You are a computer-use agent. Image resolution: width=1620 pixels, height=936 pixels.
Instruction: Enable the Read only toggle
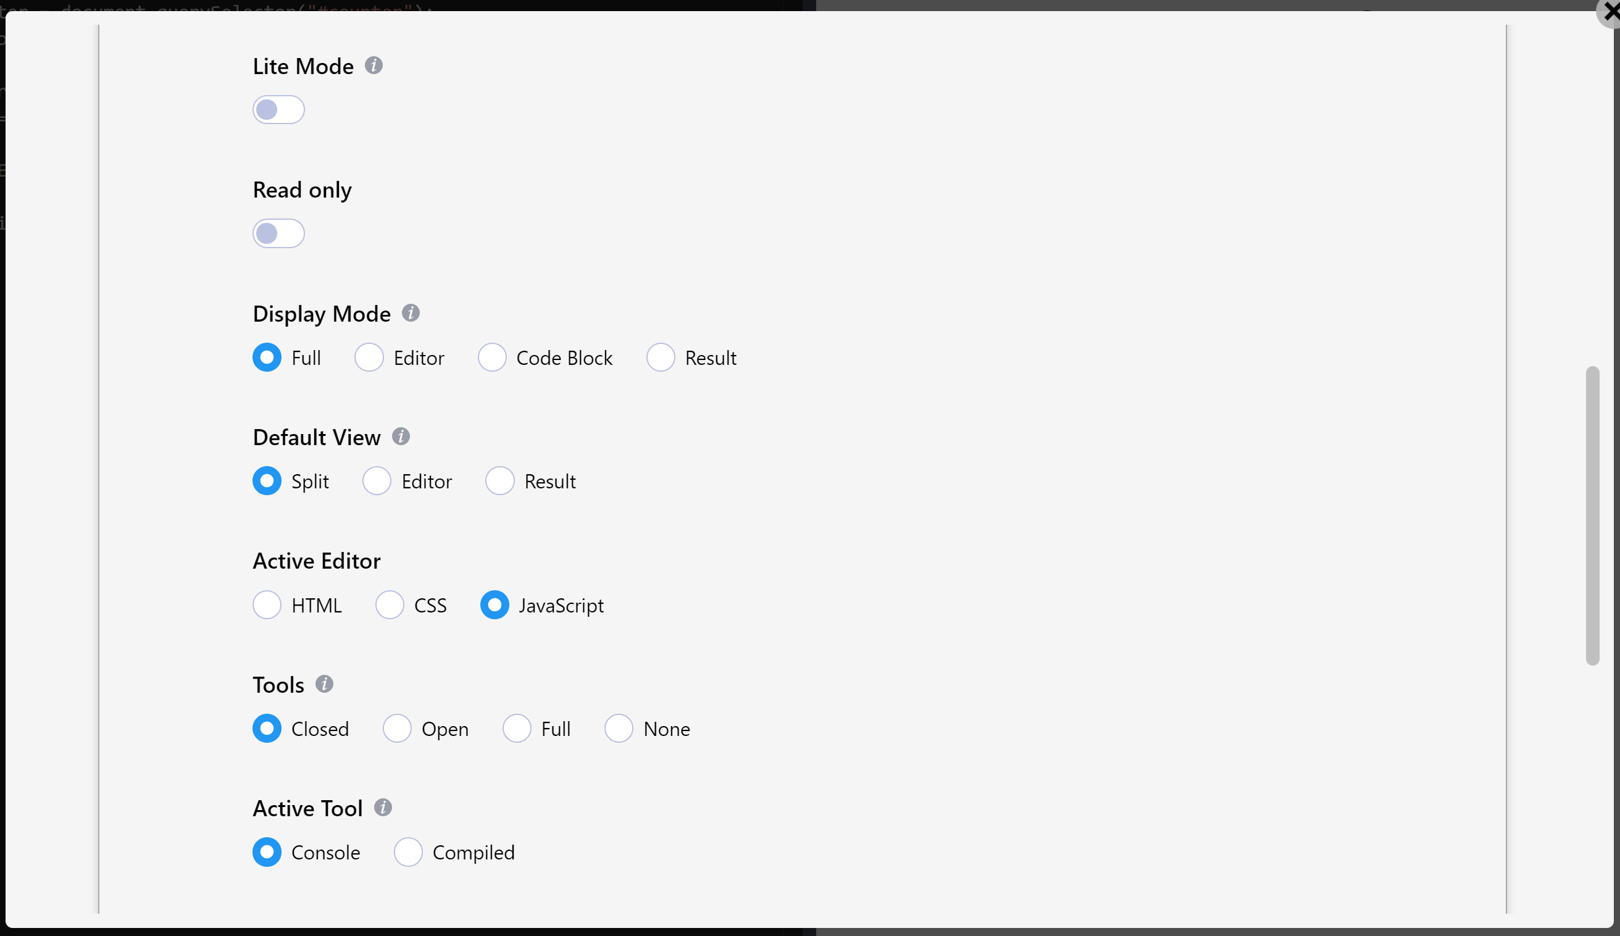(280, 233)
